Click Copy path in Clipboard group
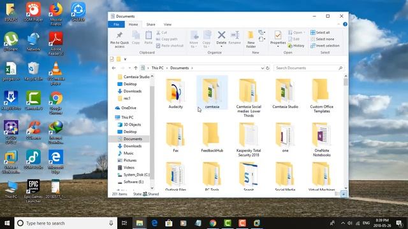 [x=167, y=39]
